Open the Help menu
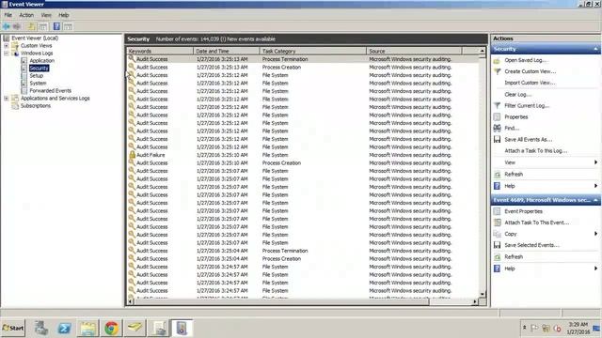 tap(64, 15)
